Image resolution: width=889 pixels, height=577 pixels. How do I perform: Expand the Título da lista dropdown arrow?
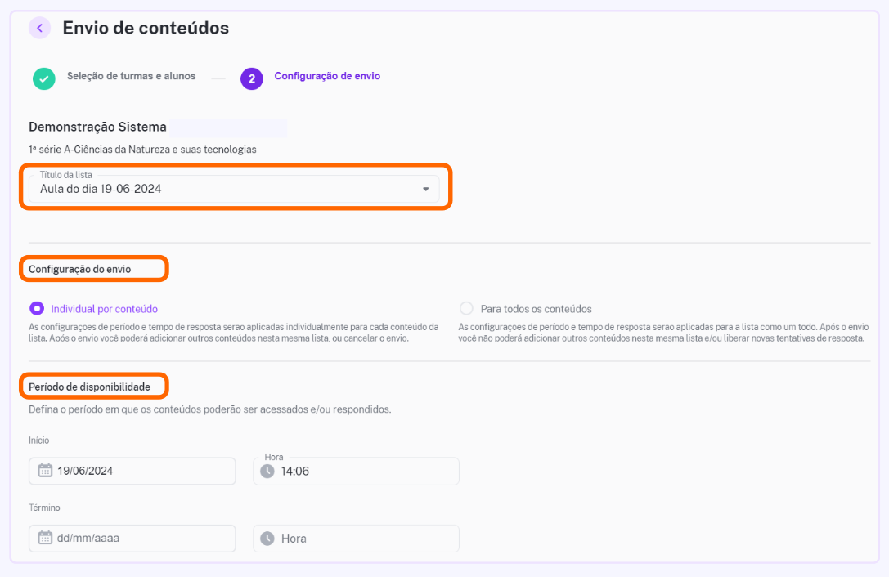(426, 189)
